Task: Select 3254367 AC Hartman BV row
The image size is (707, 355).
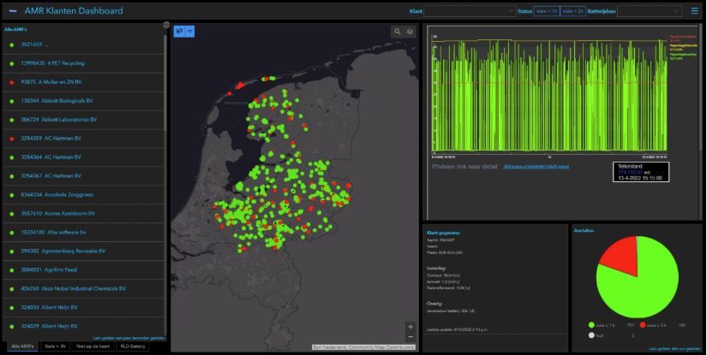Action: 83,176
